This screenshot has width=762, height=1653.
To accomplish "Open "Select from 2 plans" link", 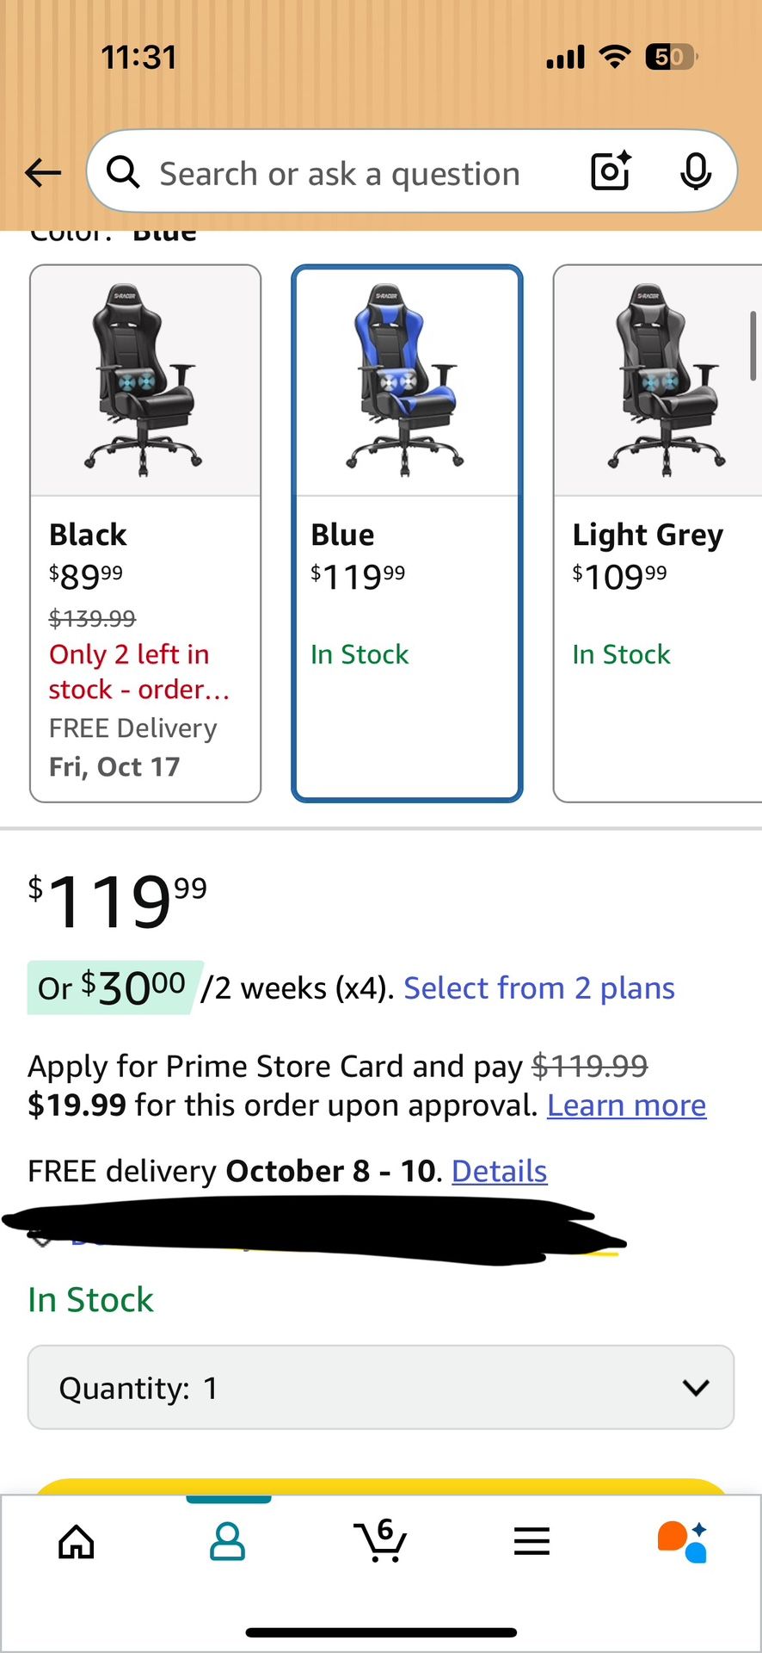I will [x=539, y=988].
